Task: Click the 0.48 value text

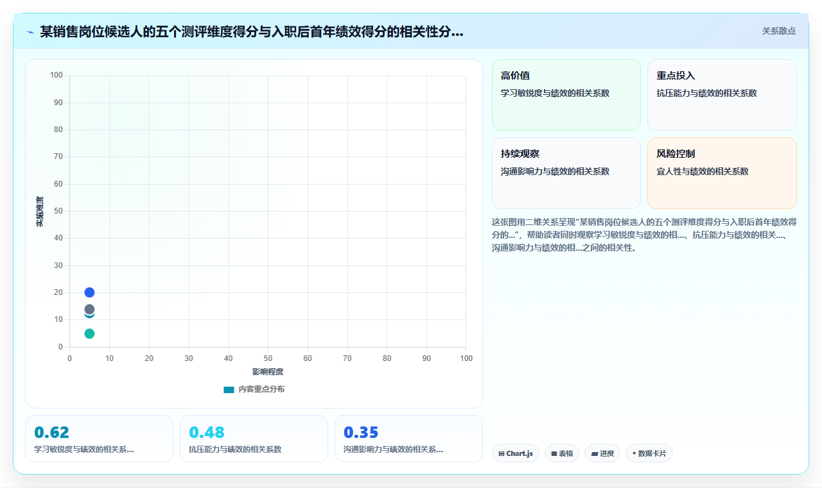Action: coord(207,432)
